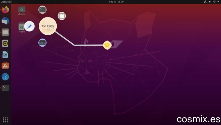Click the Activities button
The width and height of the screenshot is (221, 125).
[6, 2]
